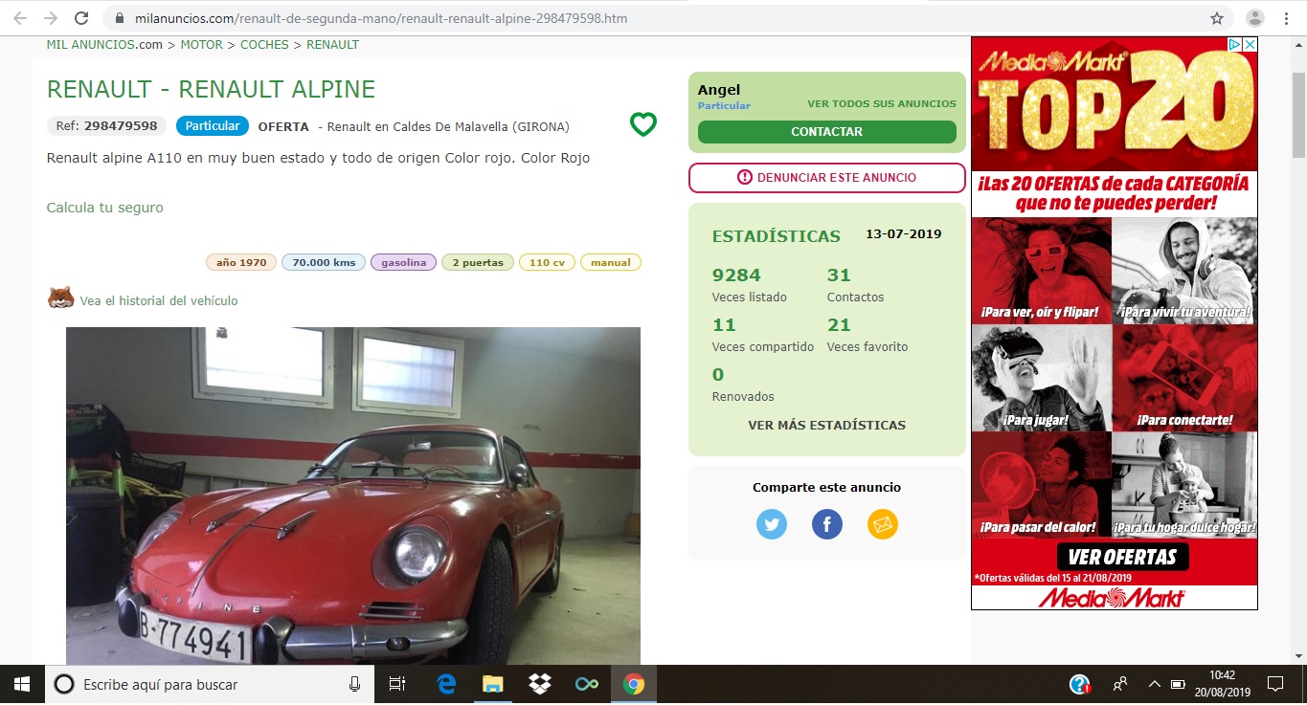
Task: Click the Particular seller tag
Action: point(213,126)
